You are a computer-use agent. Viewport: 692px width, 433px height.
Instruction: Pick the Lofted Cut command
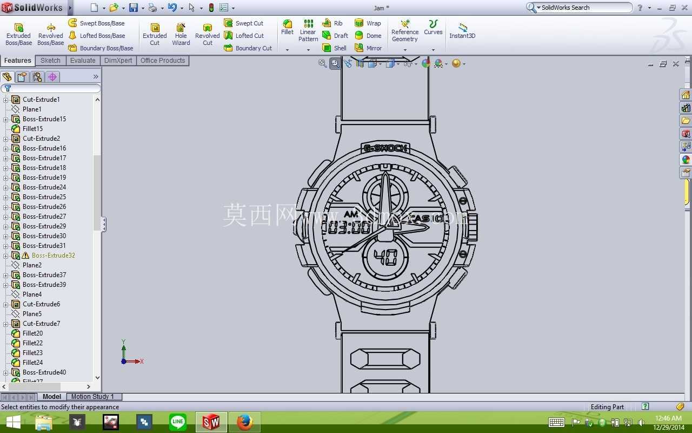pyautogui.click(x=244, y=36)
